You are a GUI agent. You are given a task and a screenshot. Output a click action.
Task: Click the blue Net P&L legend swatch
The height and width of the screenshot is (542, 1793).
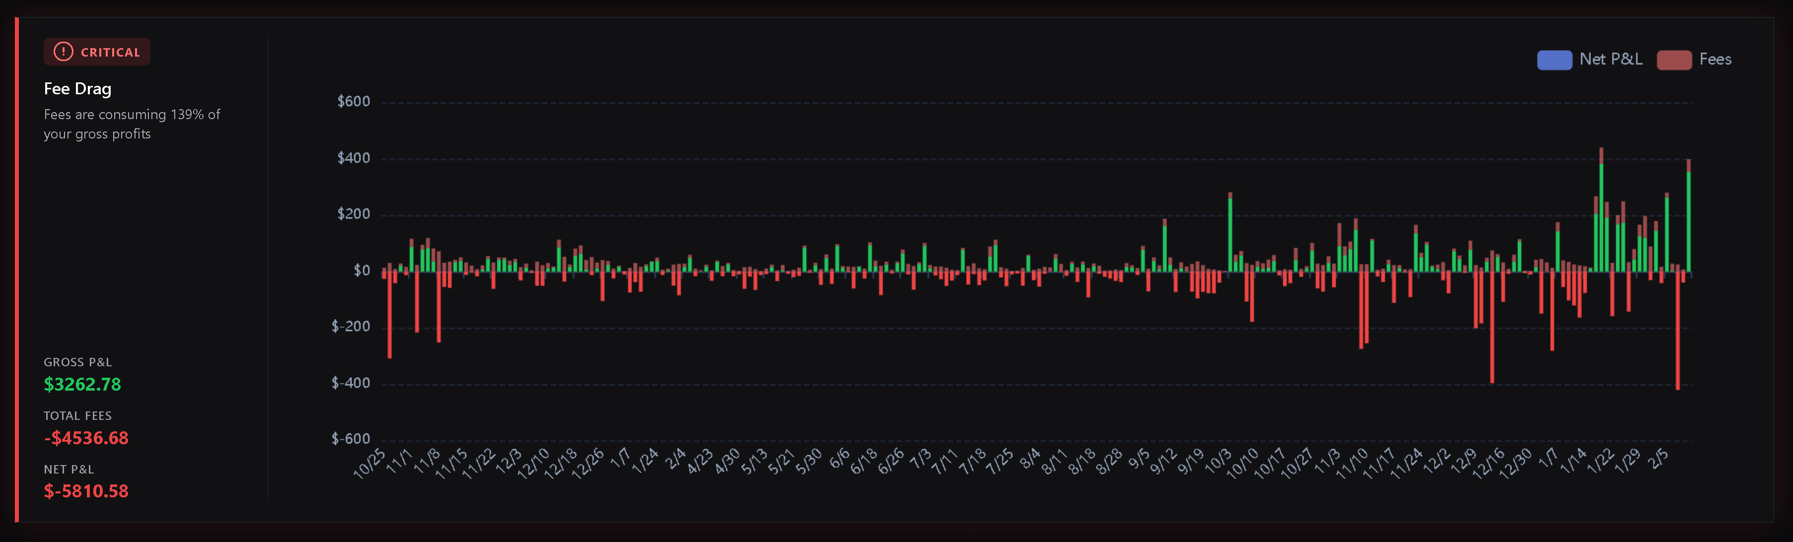coord(1554,60)
